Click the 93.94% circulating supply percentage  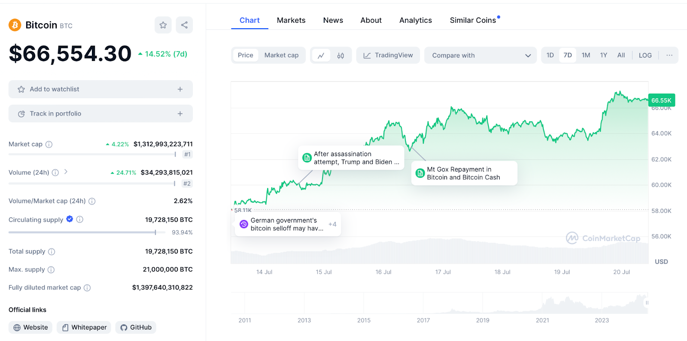click(x=182, y=232)
